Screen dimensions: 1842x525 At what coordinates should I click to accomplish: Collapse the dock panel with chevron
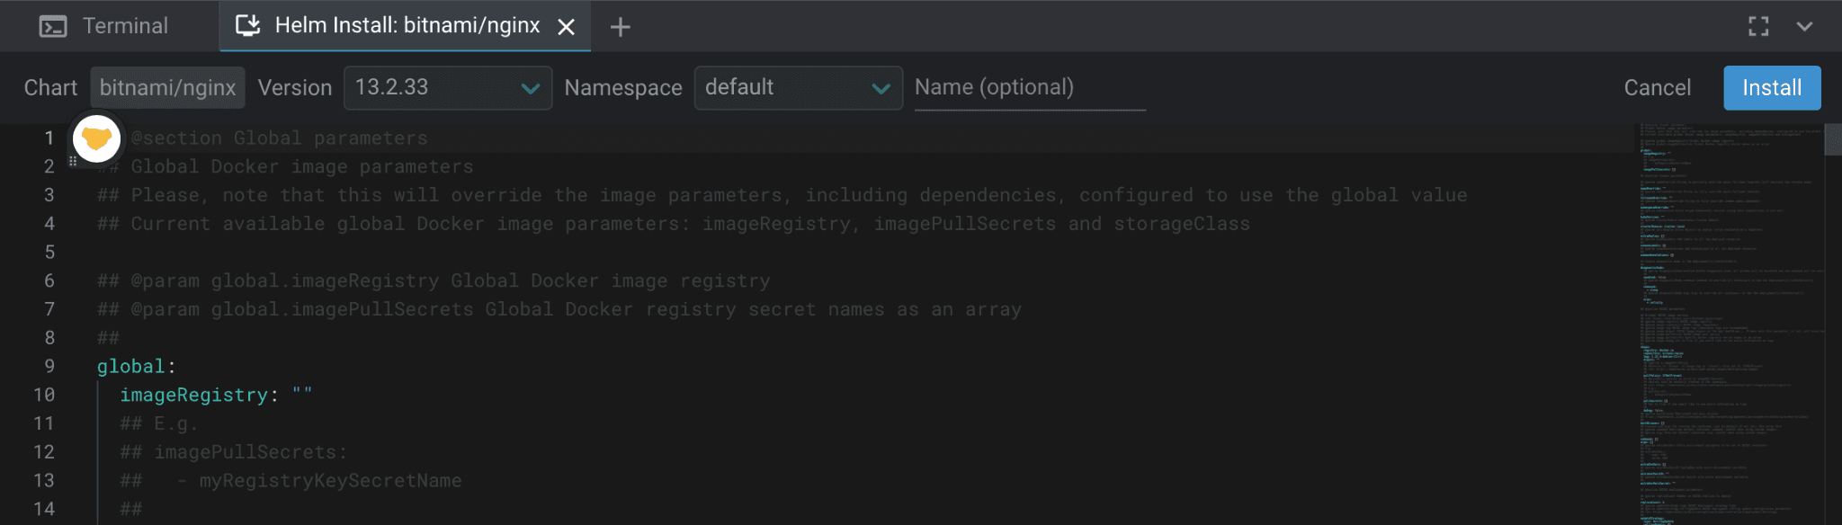point(1804,26)
